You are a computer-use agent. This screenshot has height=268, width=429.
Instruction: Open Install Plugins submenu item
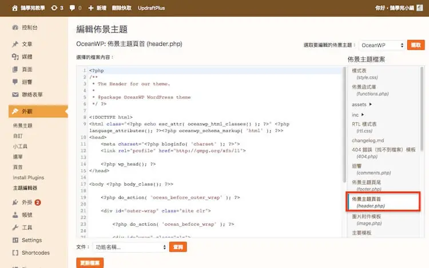pos(29,178)
